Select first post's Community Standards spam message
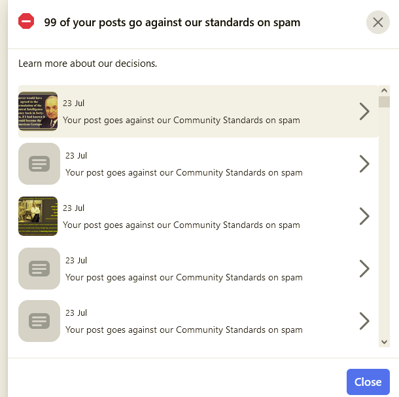Image resolution: width=399 pixels, height=397 pixels. pyautogui.click(x=181, y=121)
